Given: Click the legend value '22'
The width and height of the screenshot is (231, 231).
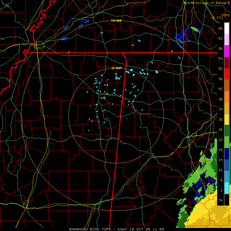Looking at the screenshot, I should (x=220, y=140).
